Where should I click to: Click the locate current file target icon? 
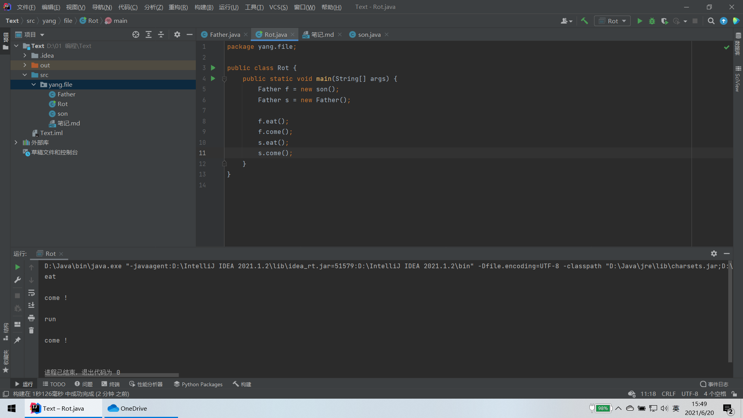[x=135, y=34]
